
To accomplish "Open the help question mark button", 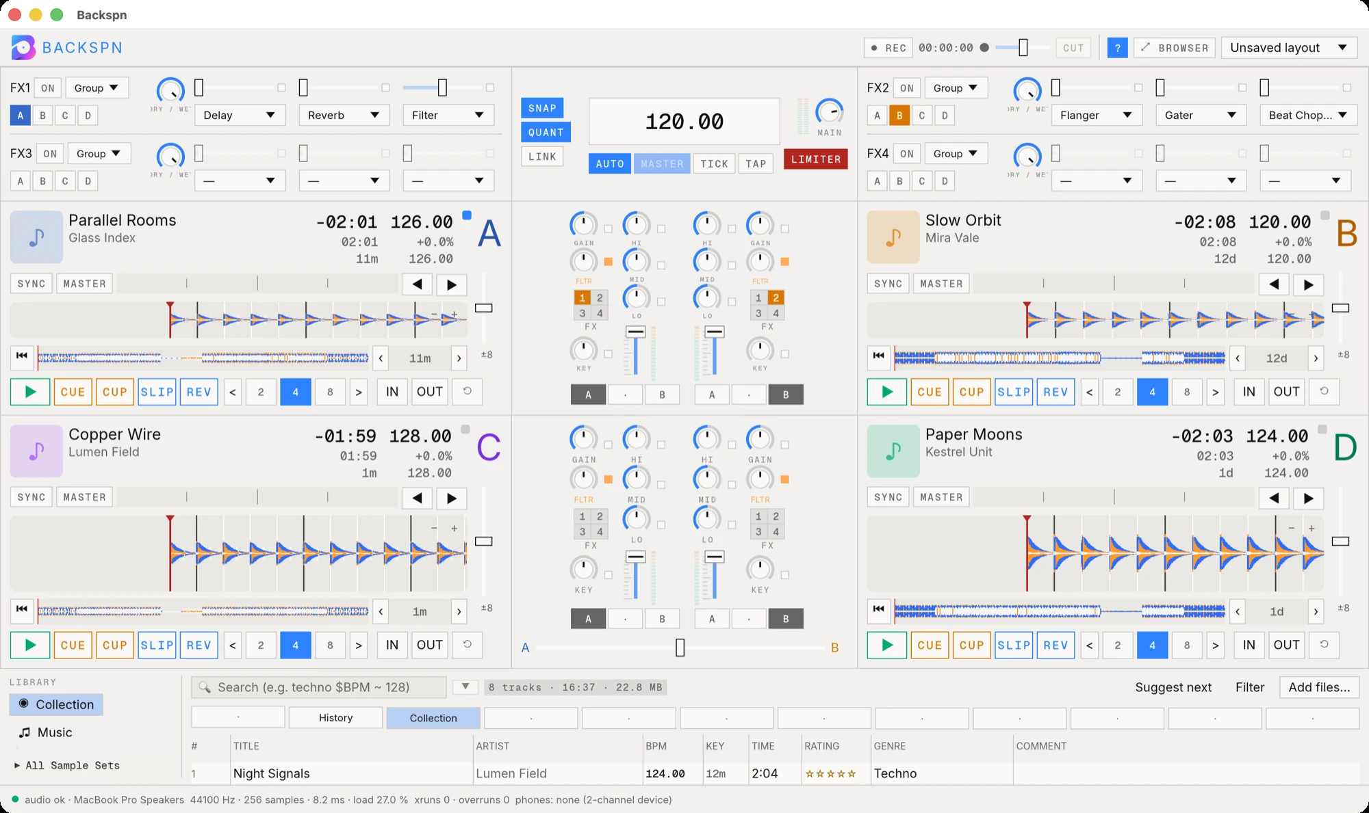I will point(1118,48).
